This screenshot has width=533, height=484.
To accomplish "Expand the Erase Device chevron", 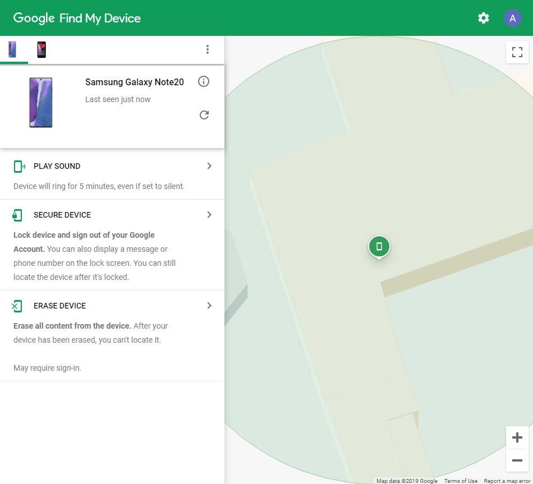I will coord(209,306).
